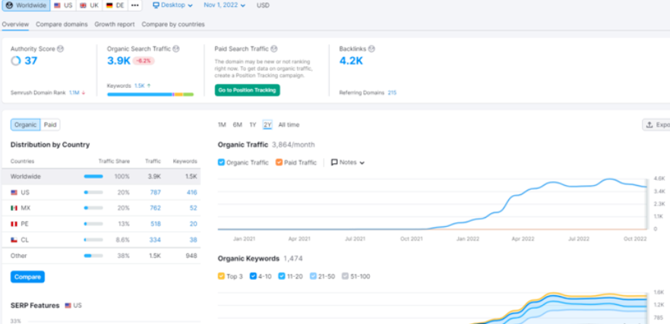Screen dimensions: 670x324
Task: Click the Paid Search Traffic info icon
Action: point(273,49)
